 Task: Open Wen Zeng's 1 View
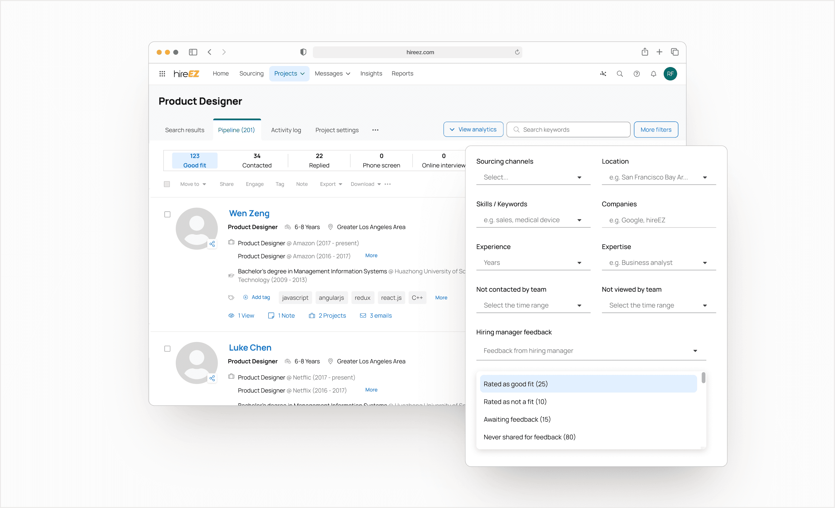point(241,316)
